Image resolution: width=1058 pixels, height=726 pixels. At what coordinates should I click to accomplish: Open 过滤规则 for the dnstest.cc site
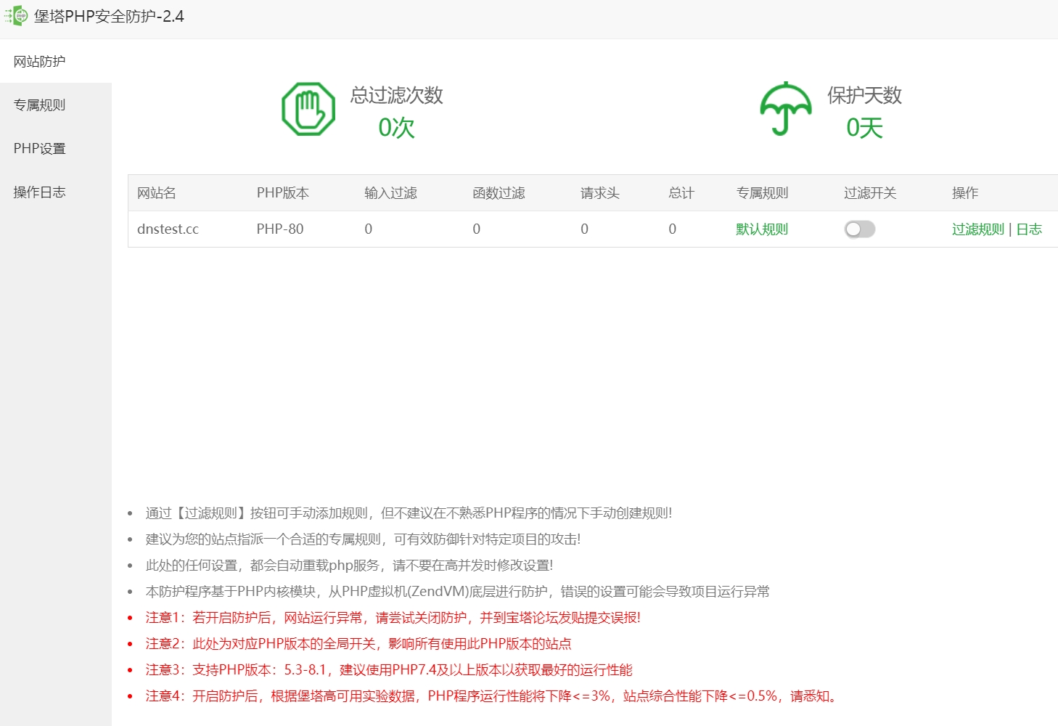[976, 229]
